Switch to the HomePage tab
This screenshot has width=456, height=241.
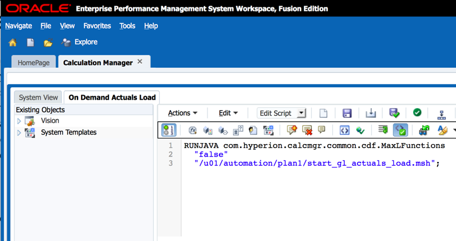(x=34, y=63)
